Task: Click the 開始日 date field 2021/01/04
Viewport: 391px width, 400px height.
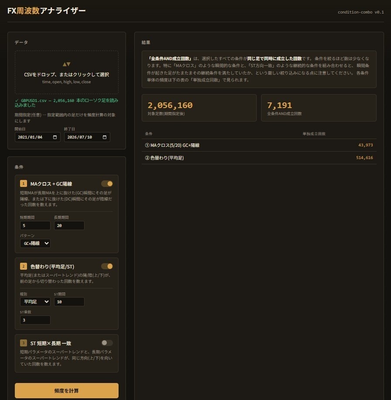Action: (x=37, y=137)
